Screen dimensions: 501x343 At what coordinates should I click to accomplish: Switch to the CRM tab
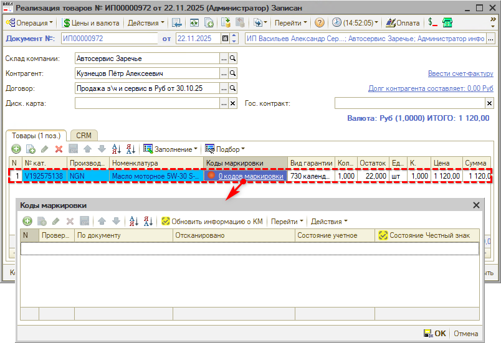point(83,135)
